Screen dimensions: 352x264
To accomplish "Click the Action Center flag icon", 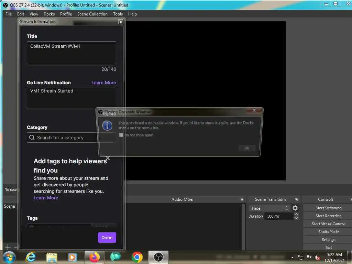I will click(309, 257).
